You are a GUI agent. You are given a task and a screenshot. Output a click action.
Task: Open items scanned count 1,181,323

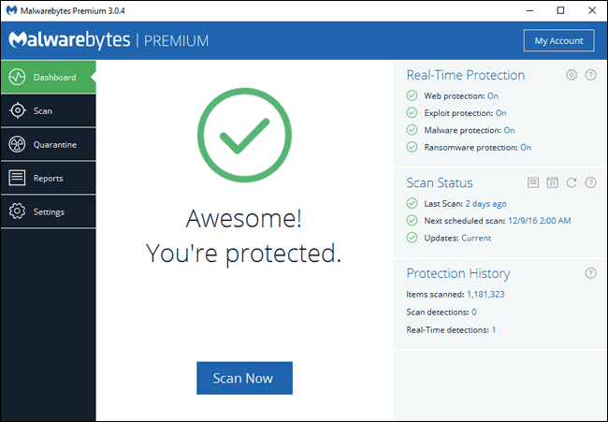pyautogui.click(x=485, y=295)
